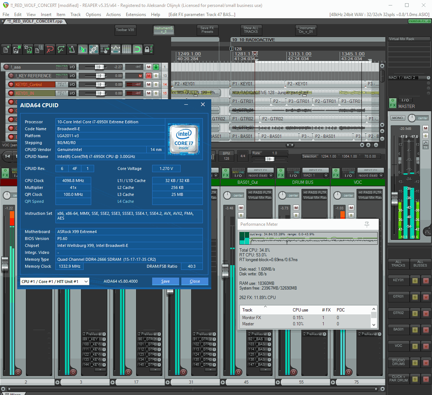
Task: Open I/O routing for !_aaa track
Action: [72, 67]
